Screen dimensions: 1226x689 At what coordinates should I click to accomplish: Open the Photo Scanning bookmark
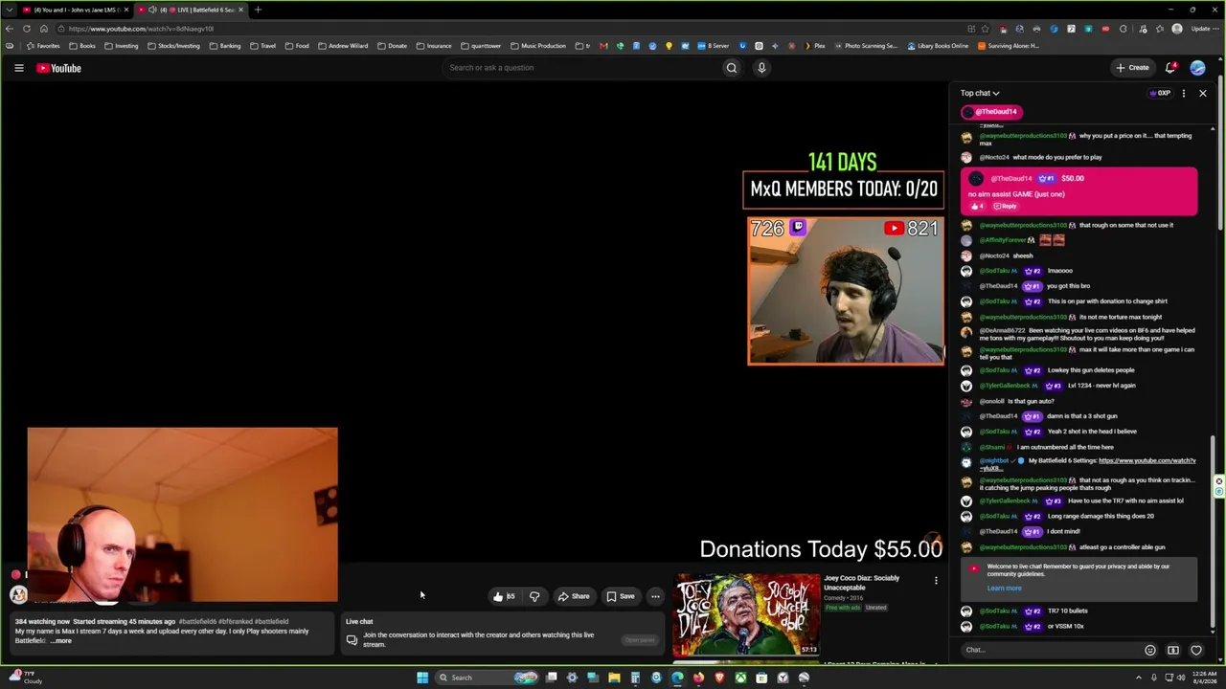[866, 46]
